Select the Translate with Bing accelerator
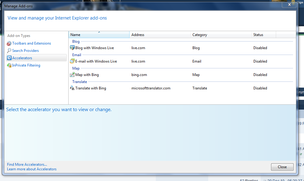 (91, 88)
